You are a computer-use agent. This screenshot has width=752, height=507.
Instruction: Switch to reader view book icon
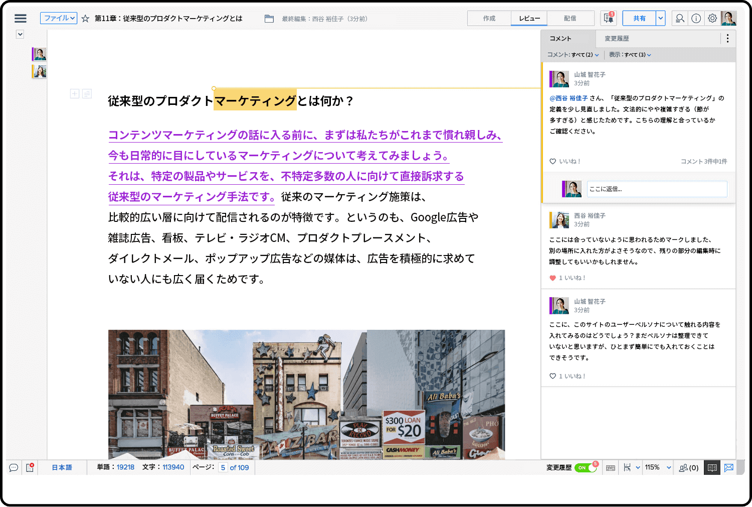point(712,467)
